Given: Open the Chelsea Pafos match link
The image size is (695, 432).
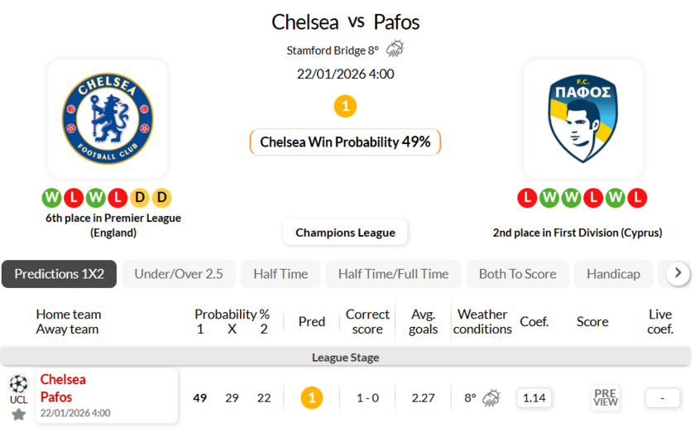Looking at the screenshot, I should [x=63, y=388].
